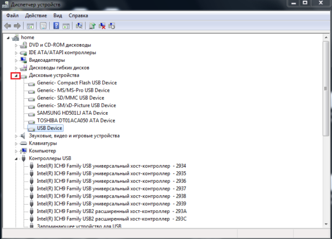The height and width of the screenshot is (239, 332).
Task: Click the Uninstall device red X icon
Action: [102, 26]
